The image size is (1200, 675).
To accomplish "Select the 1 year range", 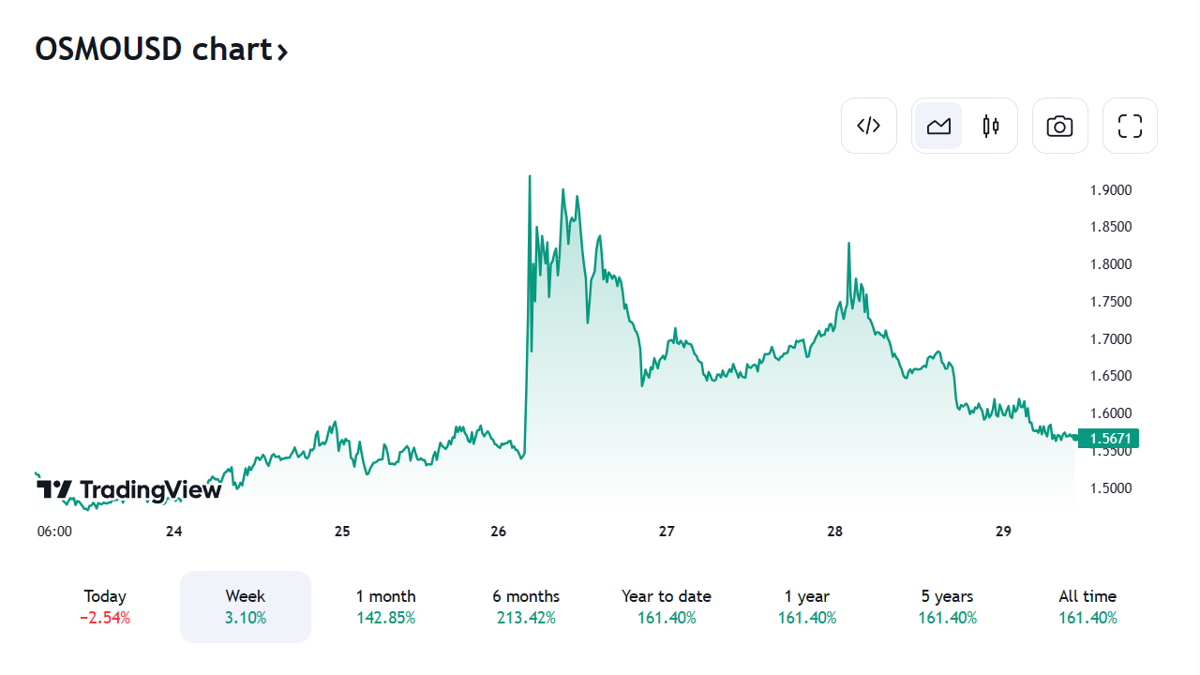I will 807,606.
